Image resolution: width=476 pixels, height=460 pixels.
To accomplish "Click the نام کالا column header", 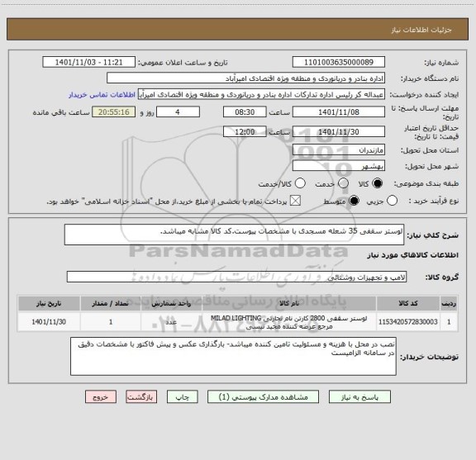I will pos(289,303).
